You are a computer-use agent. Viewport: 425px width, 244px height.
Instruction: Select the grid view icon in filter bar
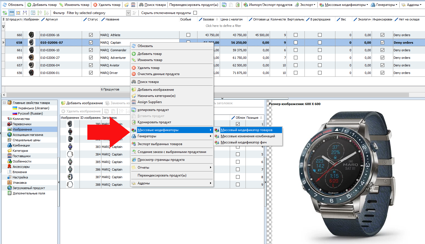(12, 13)
